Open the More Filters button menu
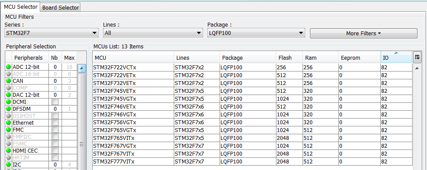 (x=363, y=34)
